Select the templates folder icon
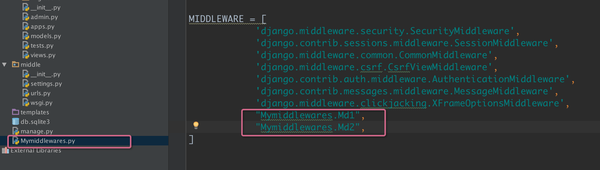 tap(16, 112)
